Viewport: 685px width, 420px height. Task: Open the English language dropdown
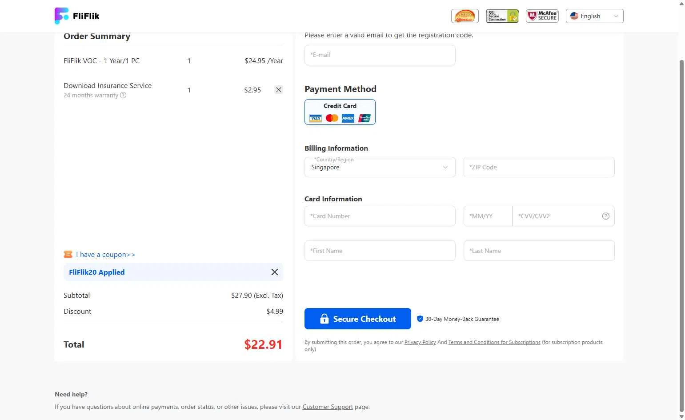[x=595, y=16]
